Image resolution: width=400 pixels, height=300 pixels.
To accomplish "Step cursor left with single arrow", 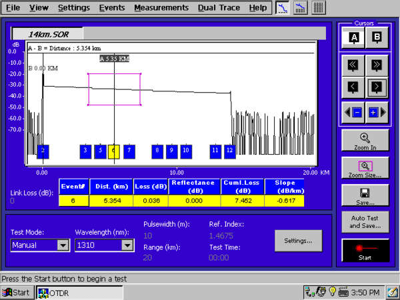I will 353,87.
